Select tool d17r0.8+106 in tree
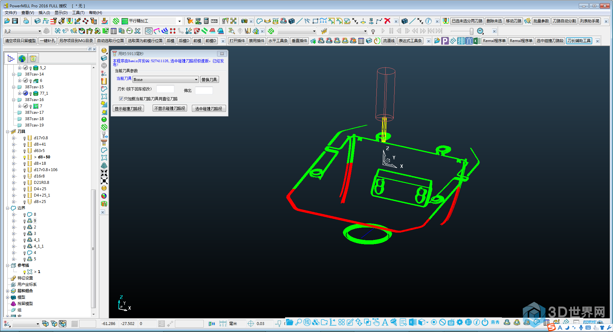This screenshot has height=332, width=613. (46, 170)
